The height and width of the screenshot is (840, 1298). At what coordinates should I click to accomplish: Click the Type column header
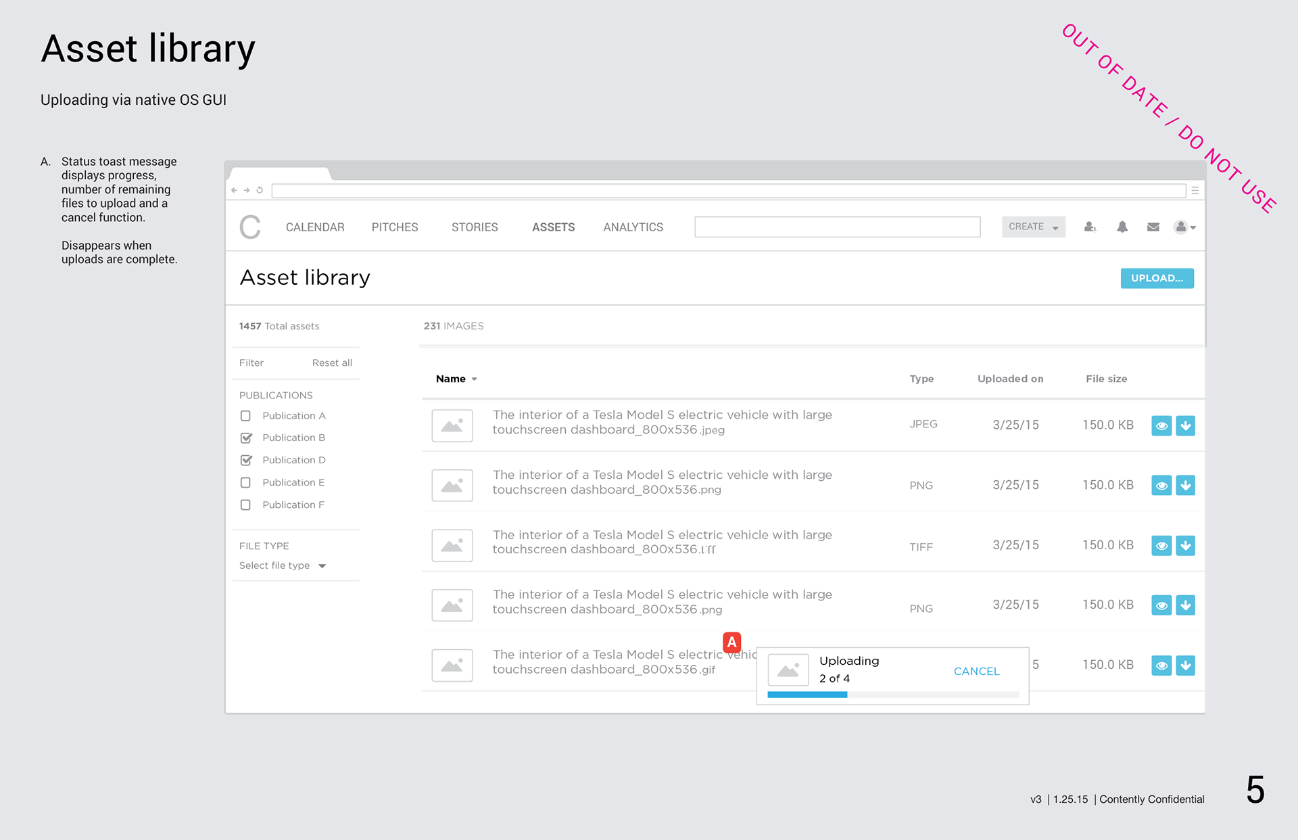[x=921, y=379]
